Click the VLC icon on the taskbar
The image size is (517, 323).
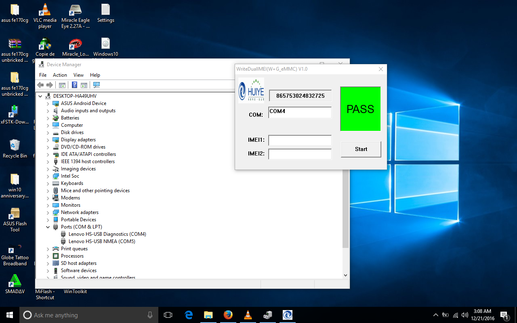point(248,315)
